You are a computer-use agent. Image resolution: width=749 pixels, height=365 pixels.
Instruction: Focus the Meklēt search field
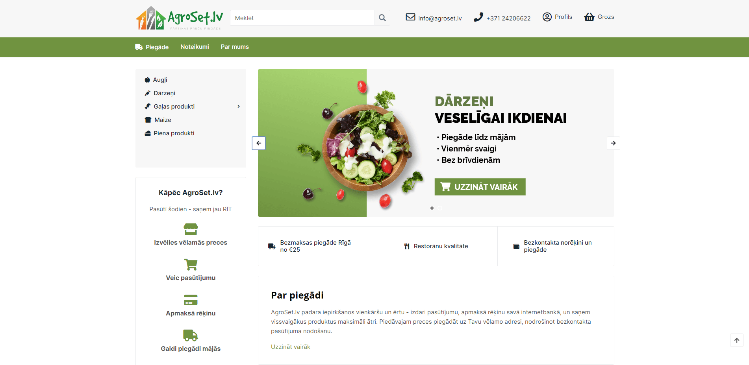tap(302, 18)
